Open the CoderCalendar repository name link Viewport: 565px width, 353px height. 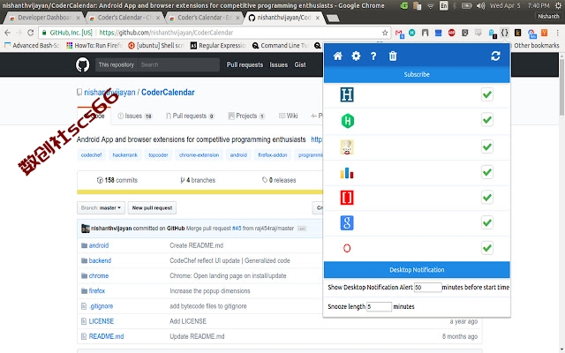(x=168, y=92)
